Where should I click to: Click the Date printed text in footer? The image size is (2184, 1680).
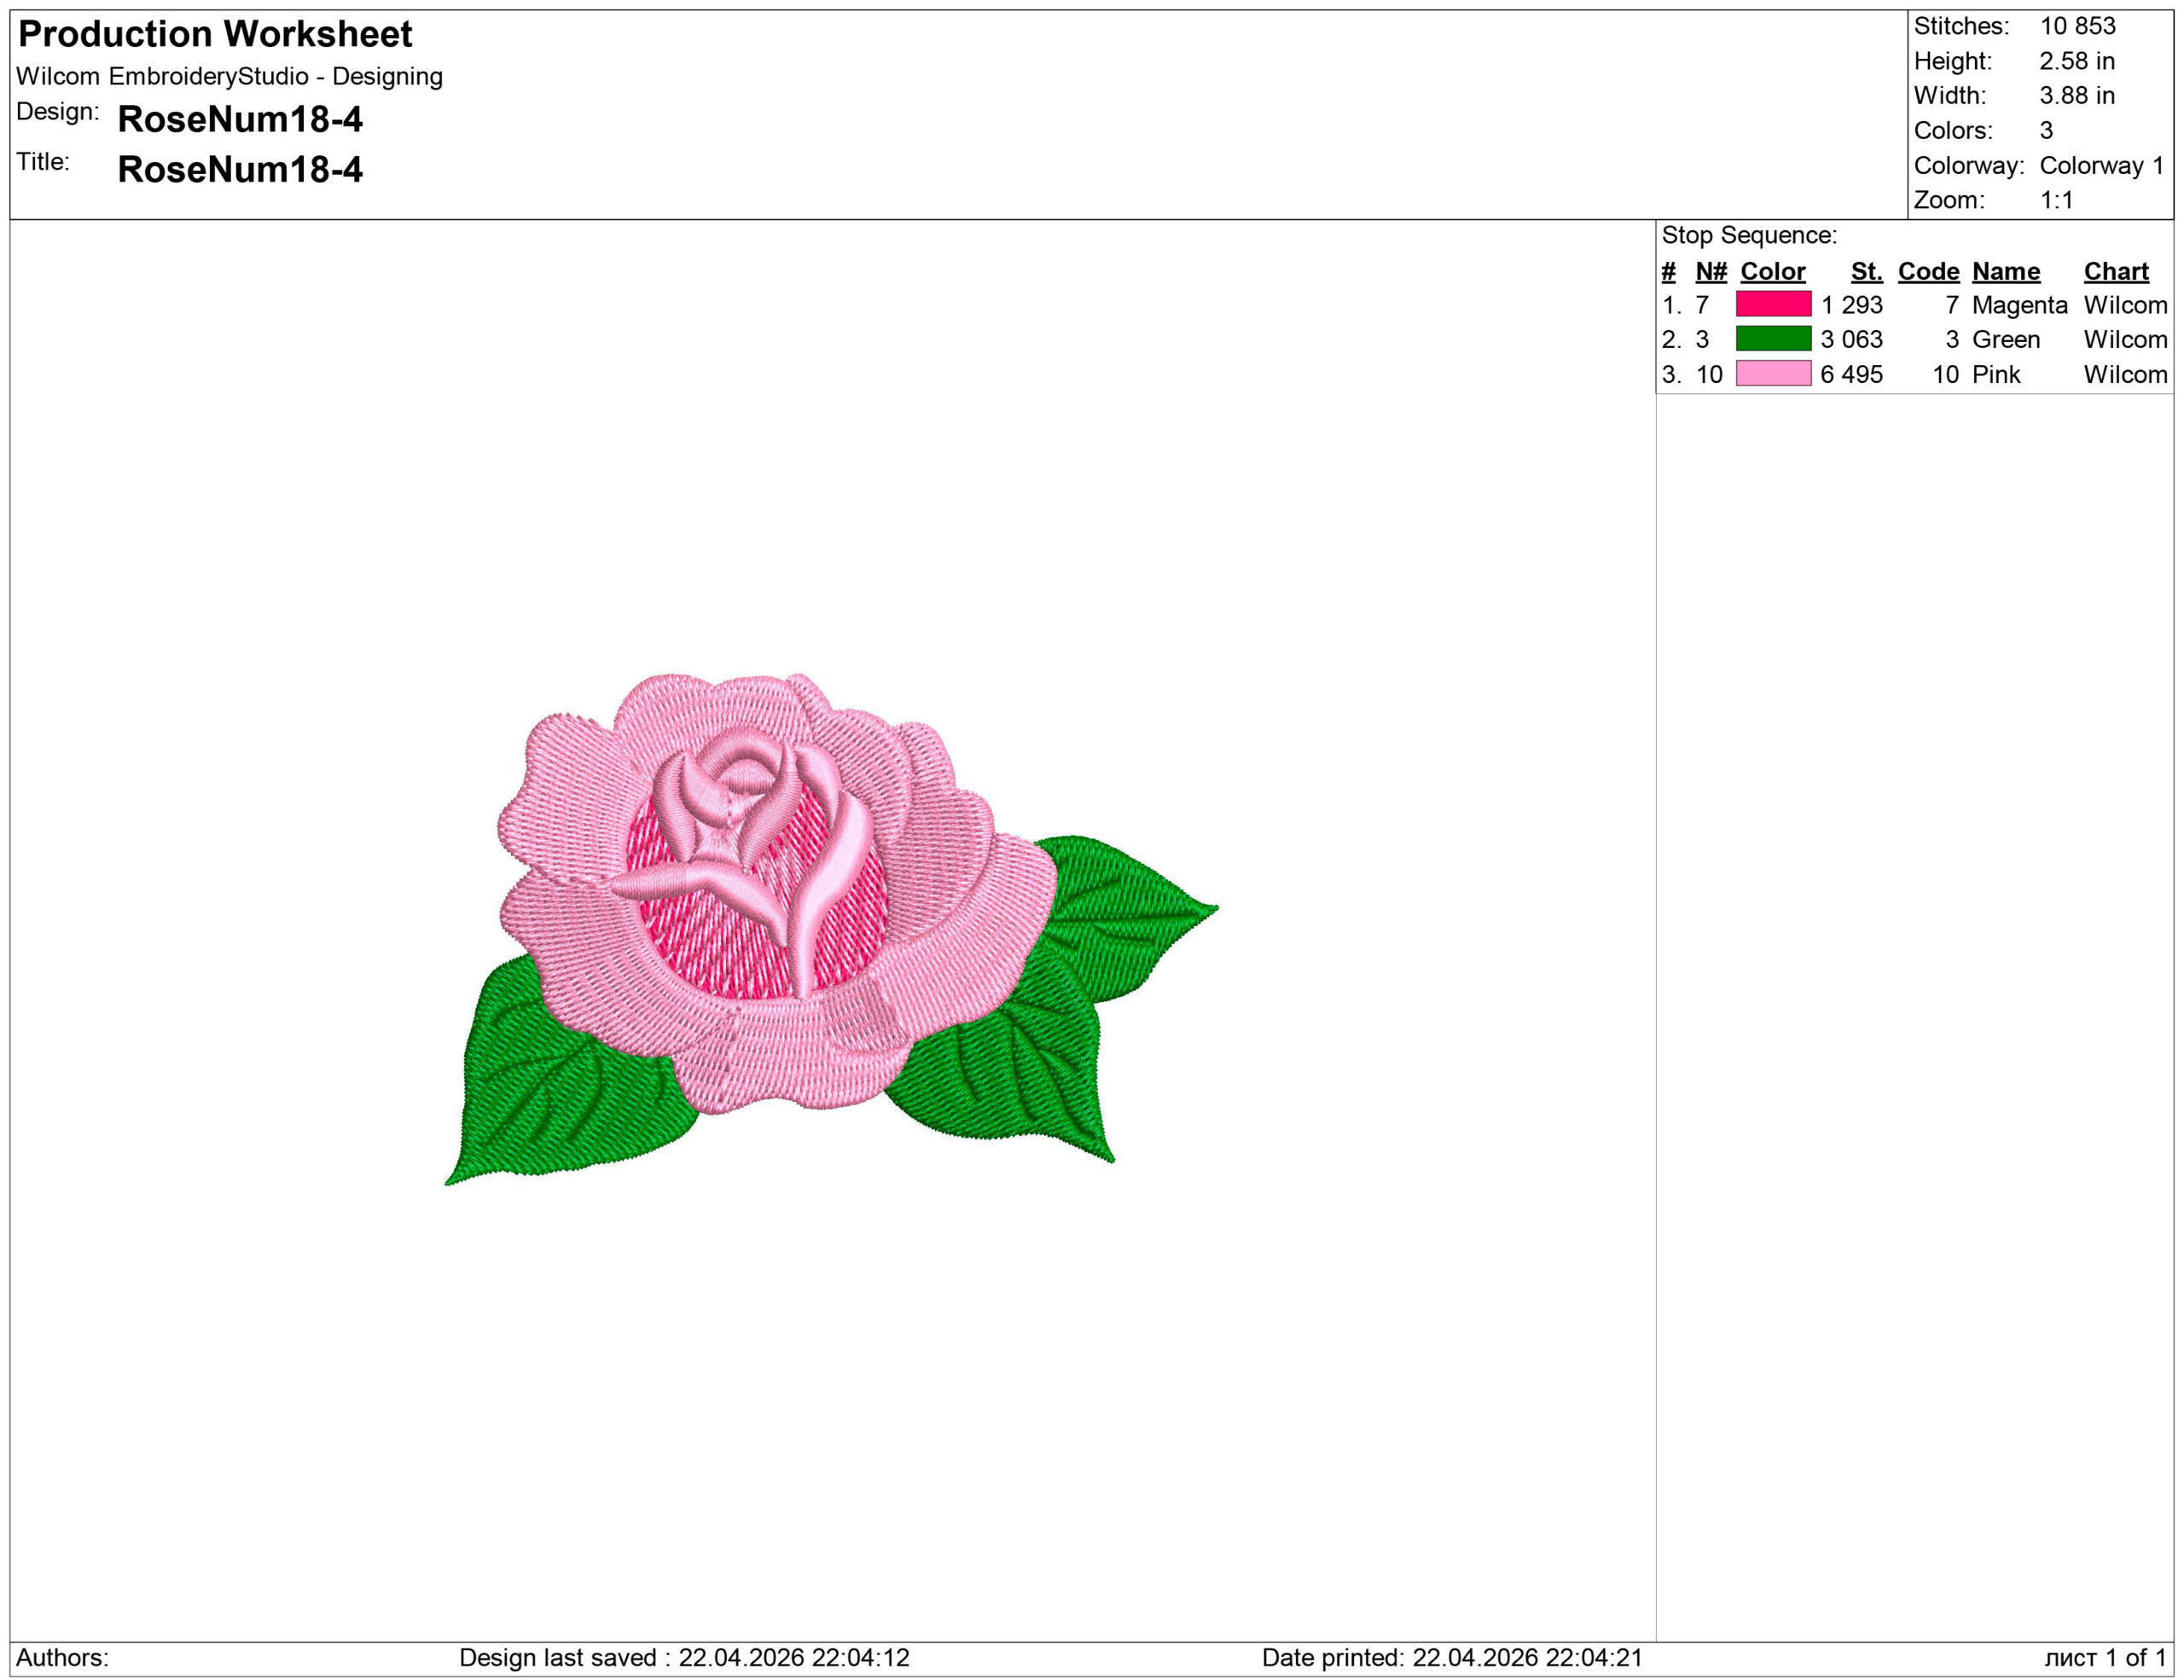pyautogui.click(x=1451, y=1657)
